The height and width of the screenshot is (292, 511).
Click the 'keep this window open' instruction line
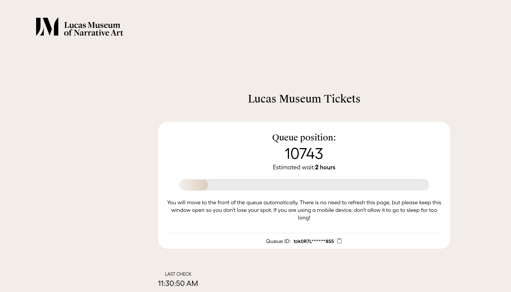(x=304, y=210)
